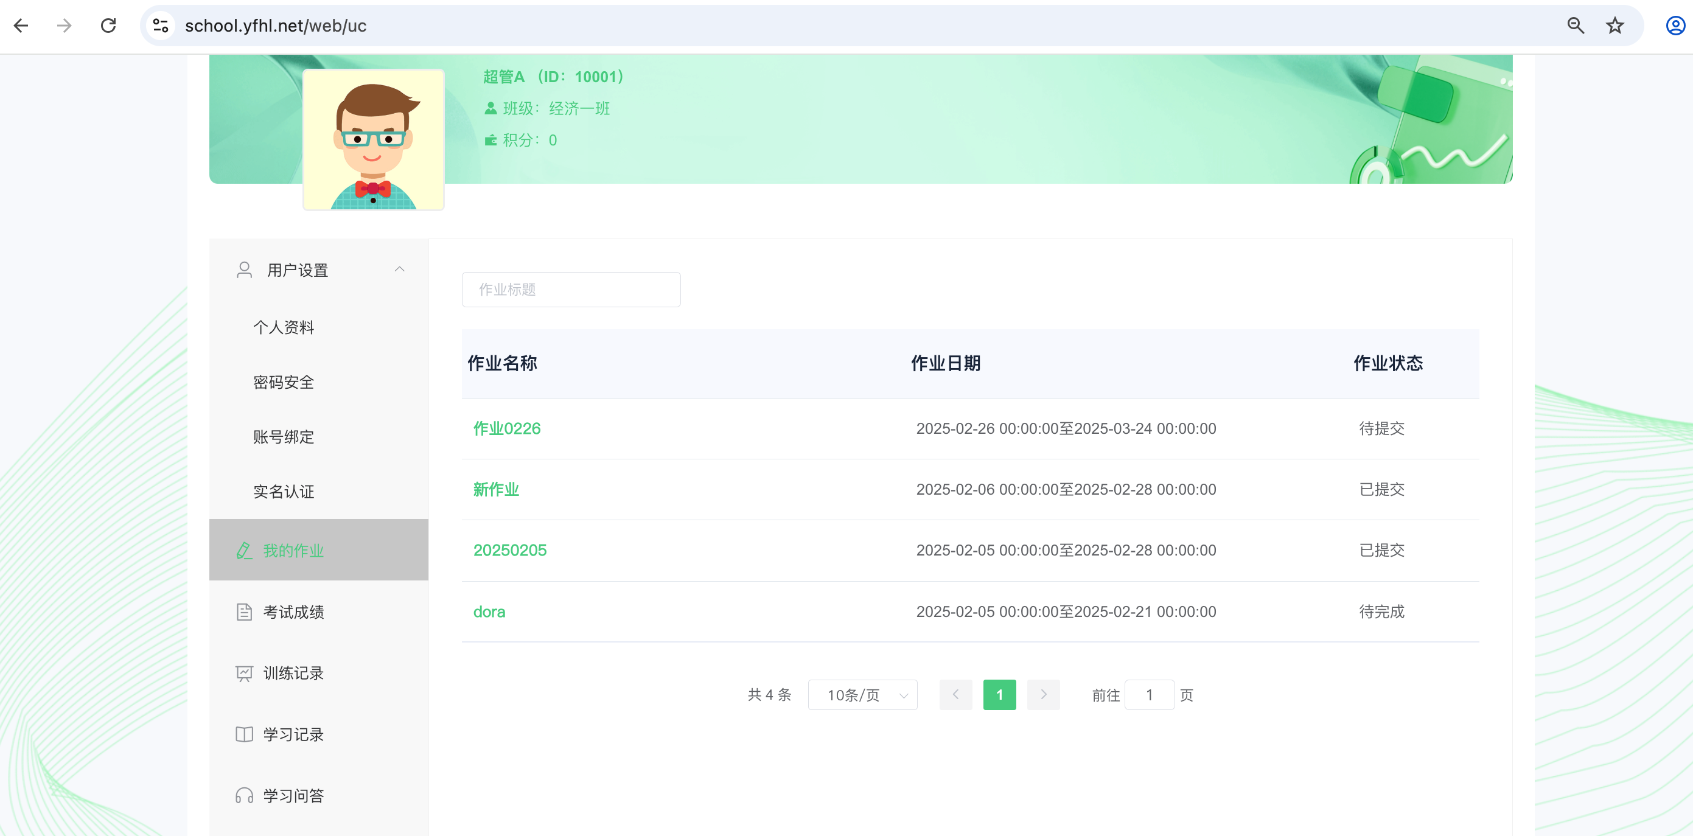
Task: Open the browser profile icon
Action: (1675, 26)
